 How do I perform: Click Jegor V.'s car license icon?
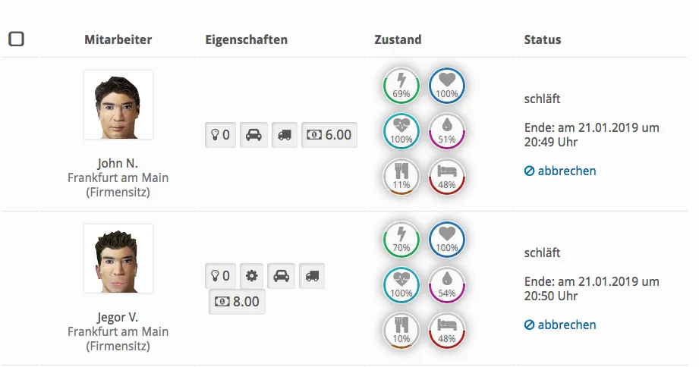(281, 276)
